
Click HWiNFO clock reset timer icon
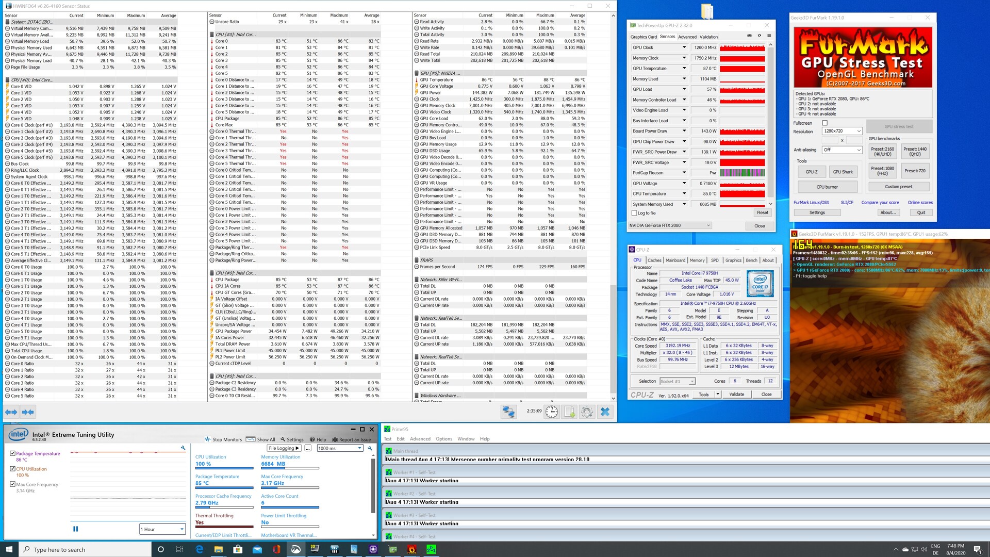pos(552,412)
